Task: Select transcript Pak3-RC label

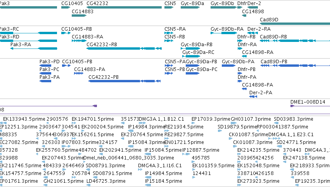Action: coord(9,29)
